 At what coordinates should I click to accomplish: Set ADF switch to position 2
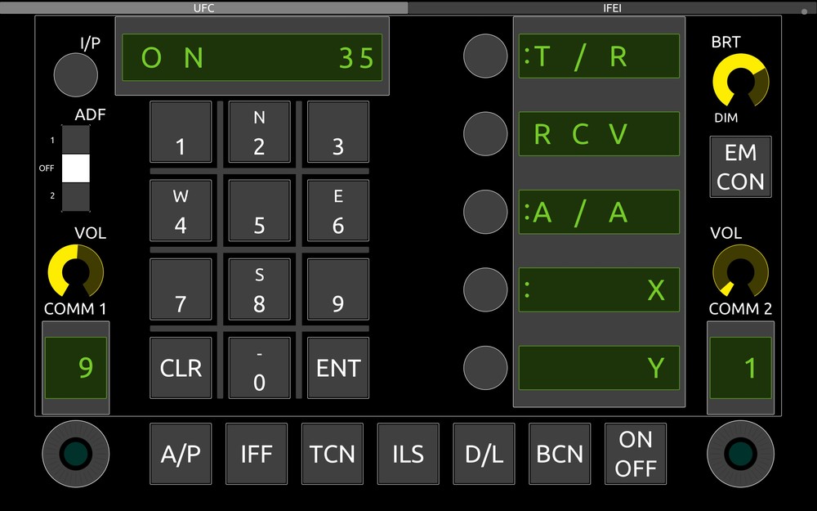pyautogui.click(x=75, y=196)
